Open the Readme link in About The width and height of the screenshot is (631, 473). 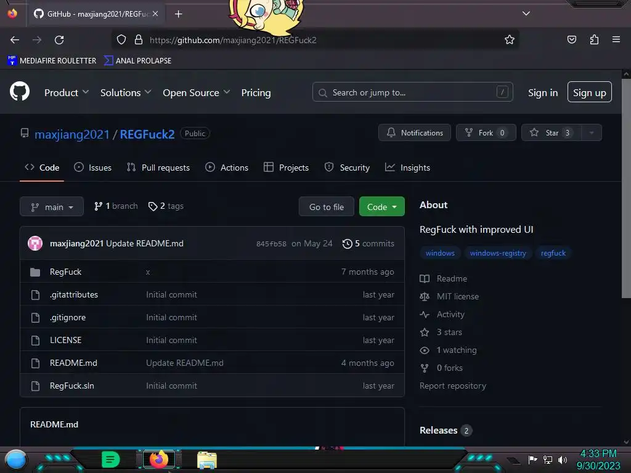pos(444,279)
